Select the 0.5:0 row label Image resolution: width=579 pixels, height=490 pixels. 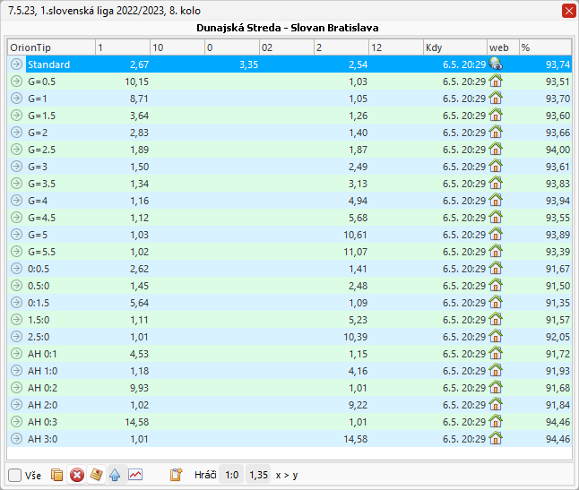39,286
